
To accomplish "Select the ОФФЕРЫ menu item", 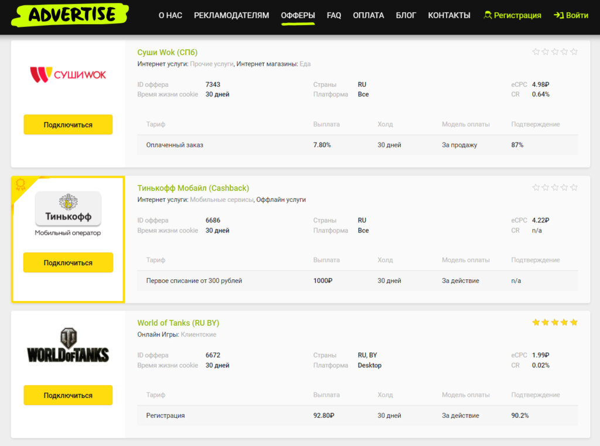I will [x=298, y=15].
